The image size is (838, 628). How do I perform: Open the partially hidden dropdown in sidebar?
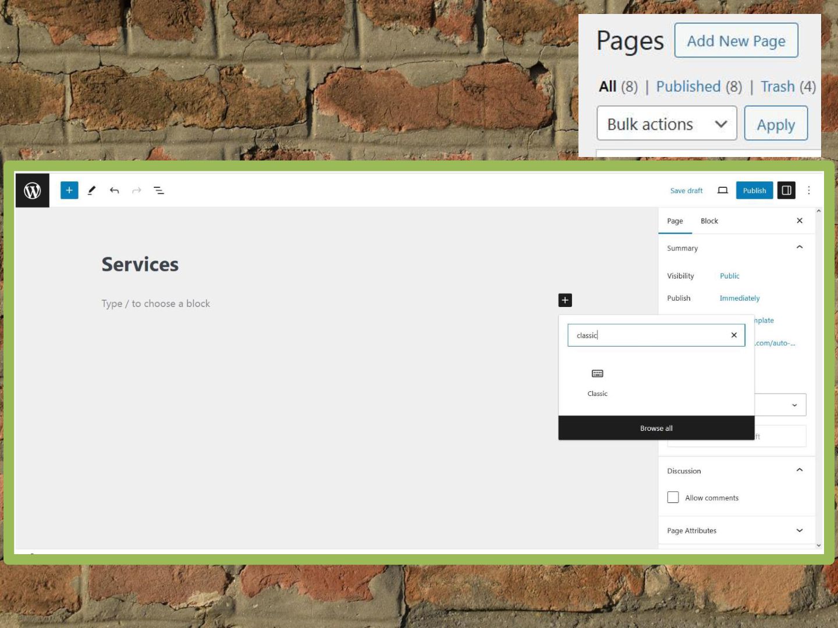(x=780, y=405)
